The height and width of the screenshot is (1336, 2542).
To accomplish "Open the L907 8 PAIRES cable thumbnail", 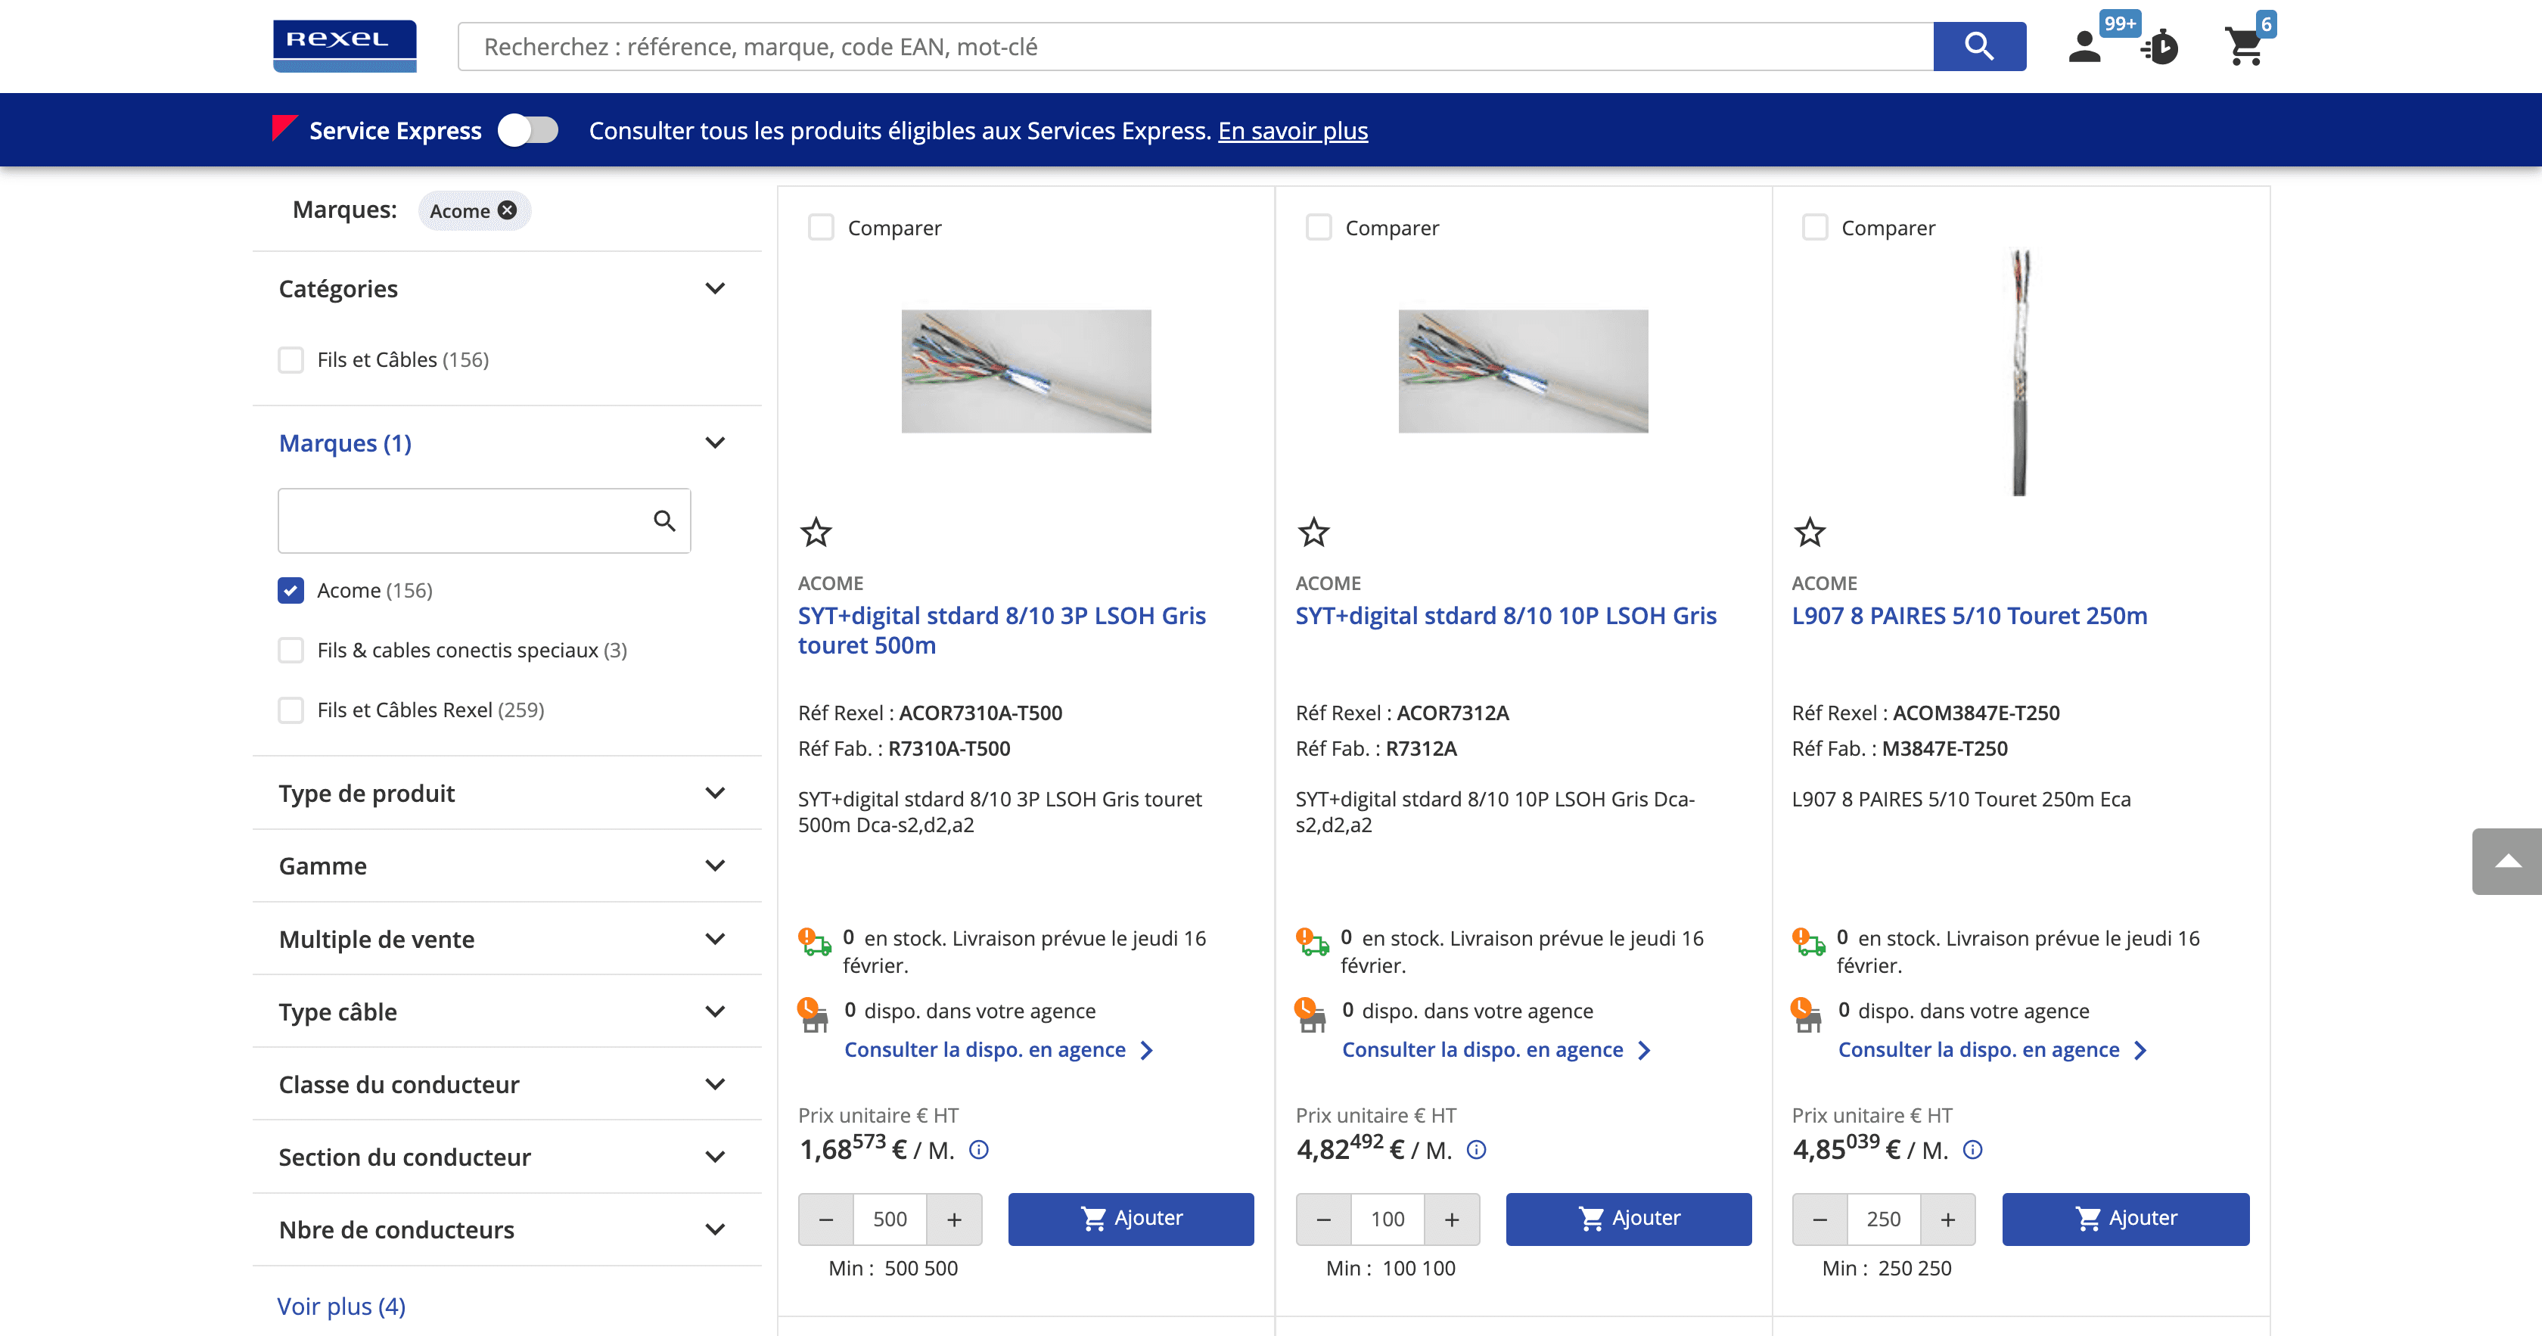I will 2020,371.
